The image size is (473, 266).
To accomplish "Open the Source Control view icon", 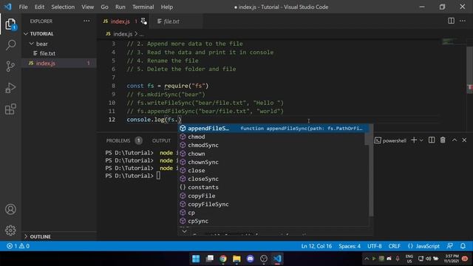I will pyautogui.click(x=10, y=66).
